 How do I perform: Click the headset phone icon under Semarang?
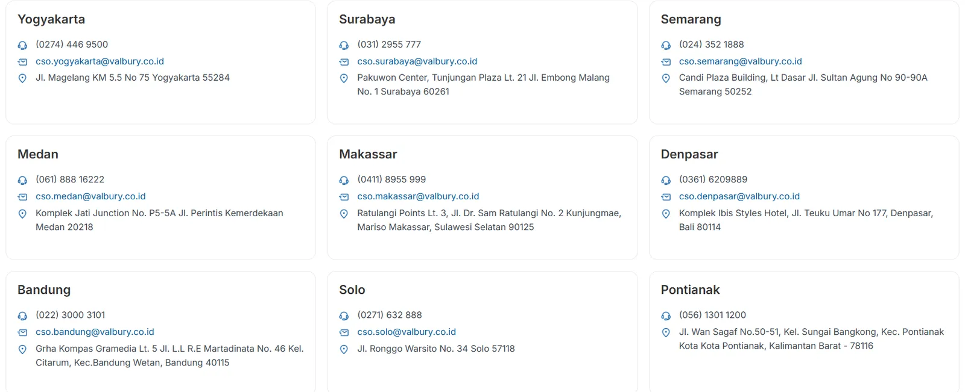pos(666,45)
